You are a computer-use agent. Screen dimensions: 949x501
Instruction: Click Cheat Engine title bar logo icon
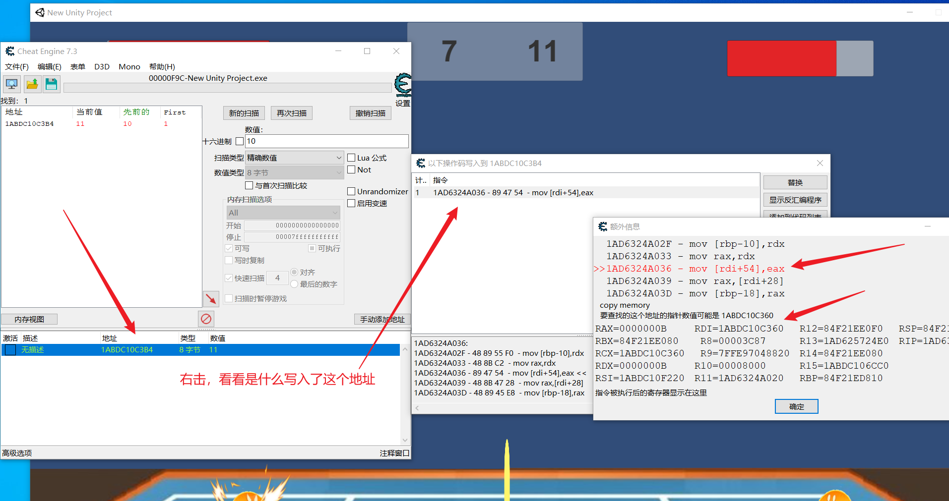click(10, 51)
